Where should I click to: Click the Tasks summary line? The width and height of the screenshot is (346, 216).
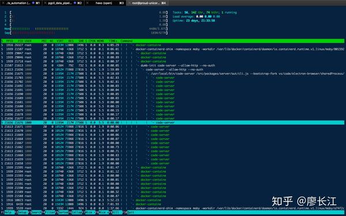point(205,13)
